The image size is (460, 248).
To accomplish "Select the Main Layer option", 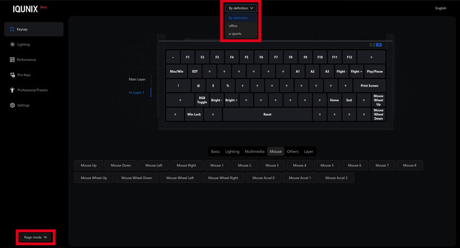I will coord(137,79).
